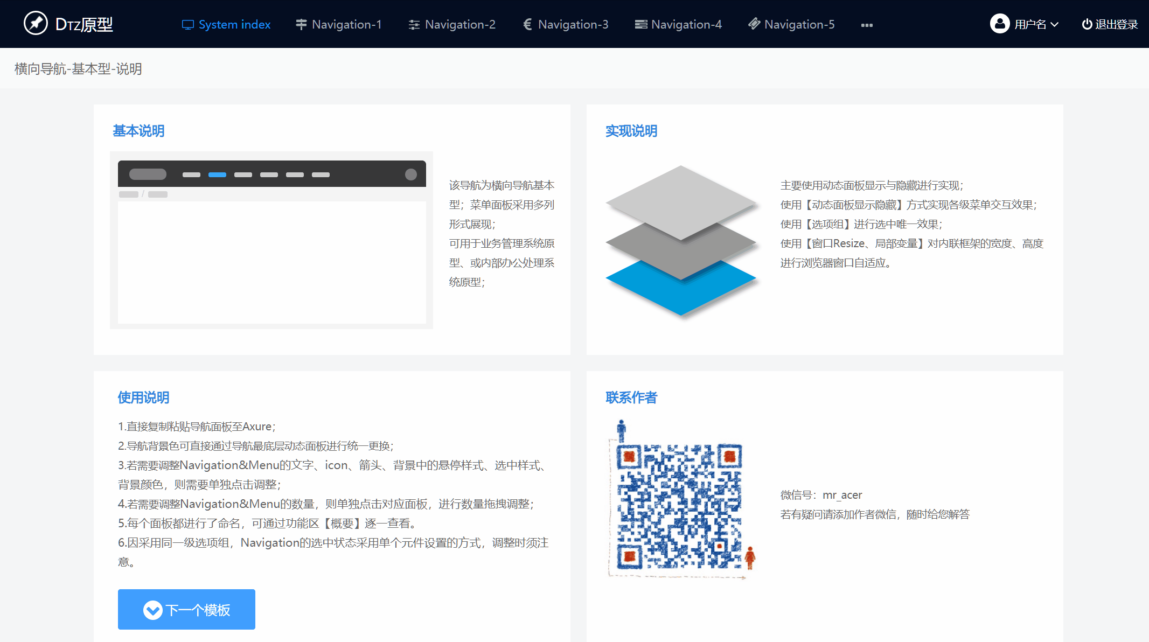1149x642 pixels.
Task: Click the 联系作者 heading
Action: coord(631,397)
